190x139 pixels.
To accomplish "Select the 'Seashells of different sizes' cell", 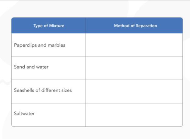I will [x=49, y=91].
